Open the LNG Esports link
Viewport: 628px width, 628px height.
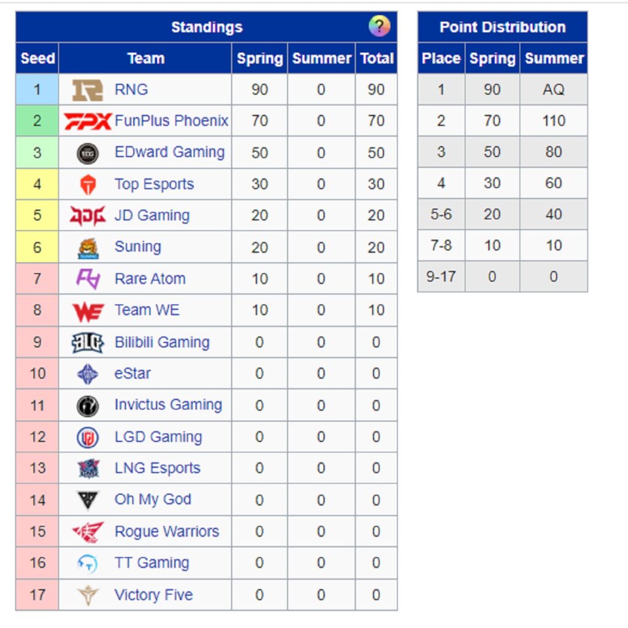[x=158, y=468]
